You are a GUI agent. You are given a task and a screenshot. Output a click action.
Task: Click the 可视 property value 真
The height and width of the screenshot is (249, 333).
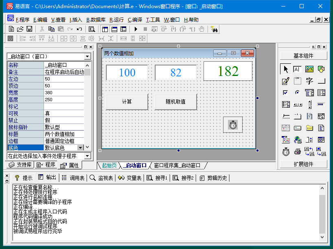click(x=64, y=113)
